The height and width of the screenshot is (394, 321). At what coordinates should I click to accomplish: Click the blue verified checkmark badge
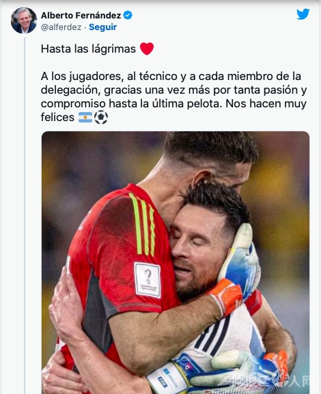pyautogui.click(x=128, y=15)
